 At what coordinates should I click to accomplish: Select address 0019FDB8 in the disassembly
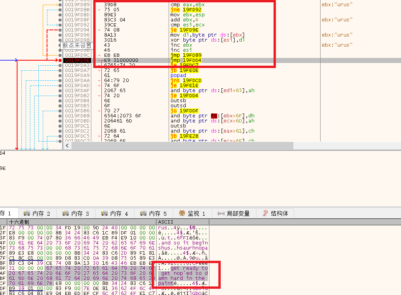[77, 116]
